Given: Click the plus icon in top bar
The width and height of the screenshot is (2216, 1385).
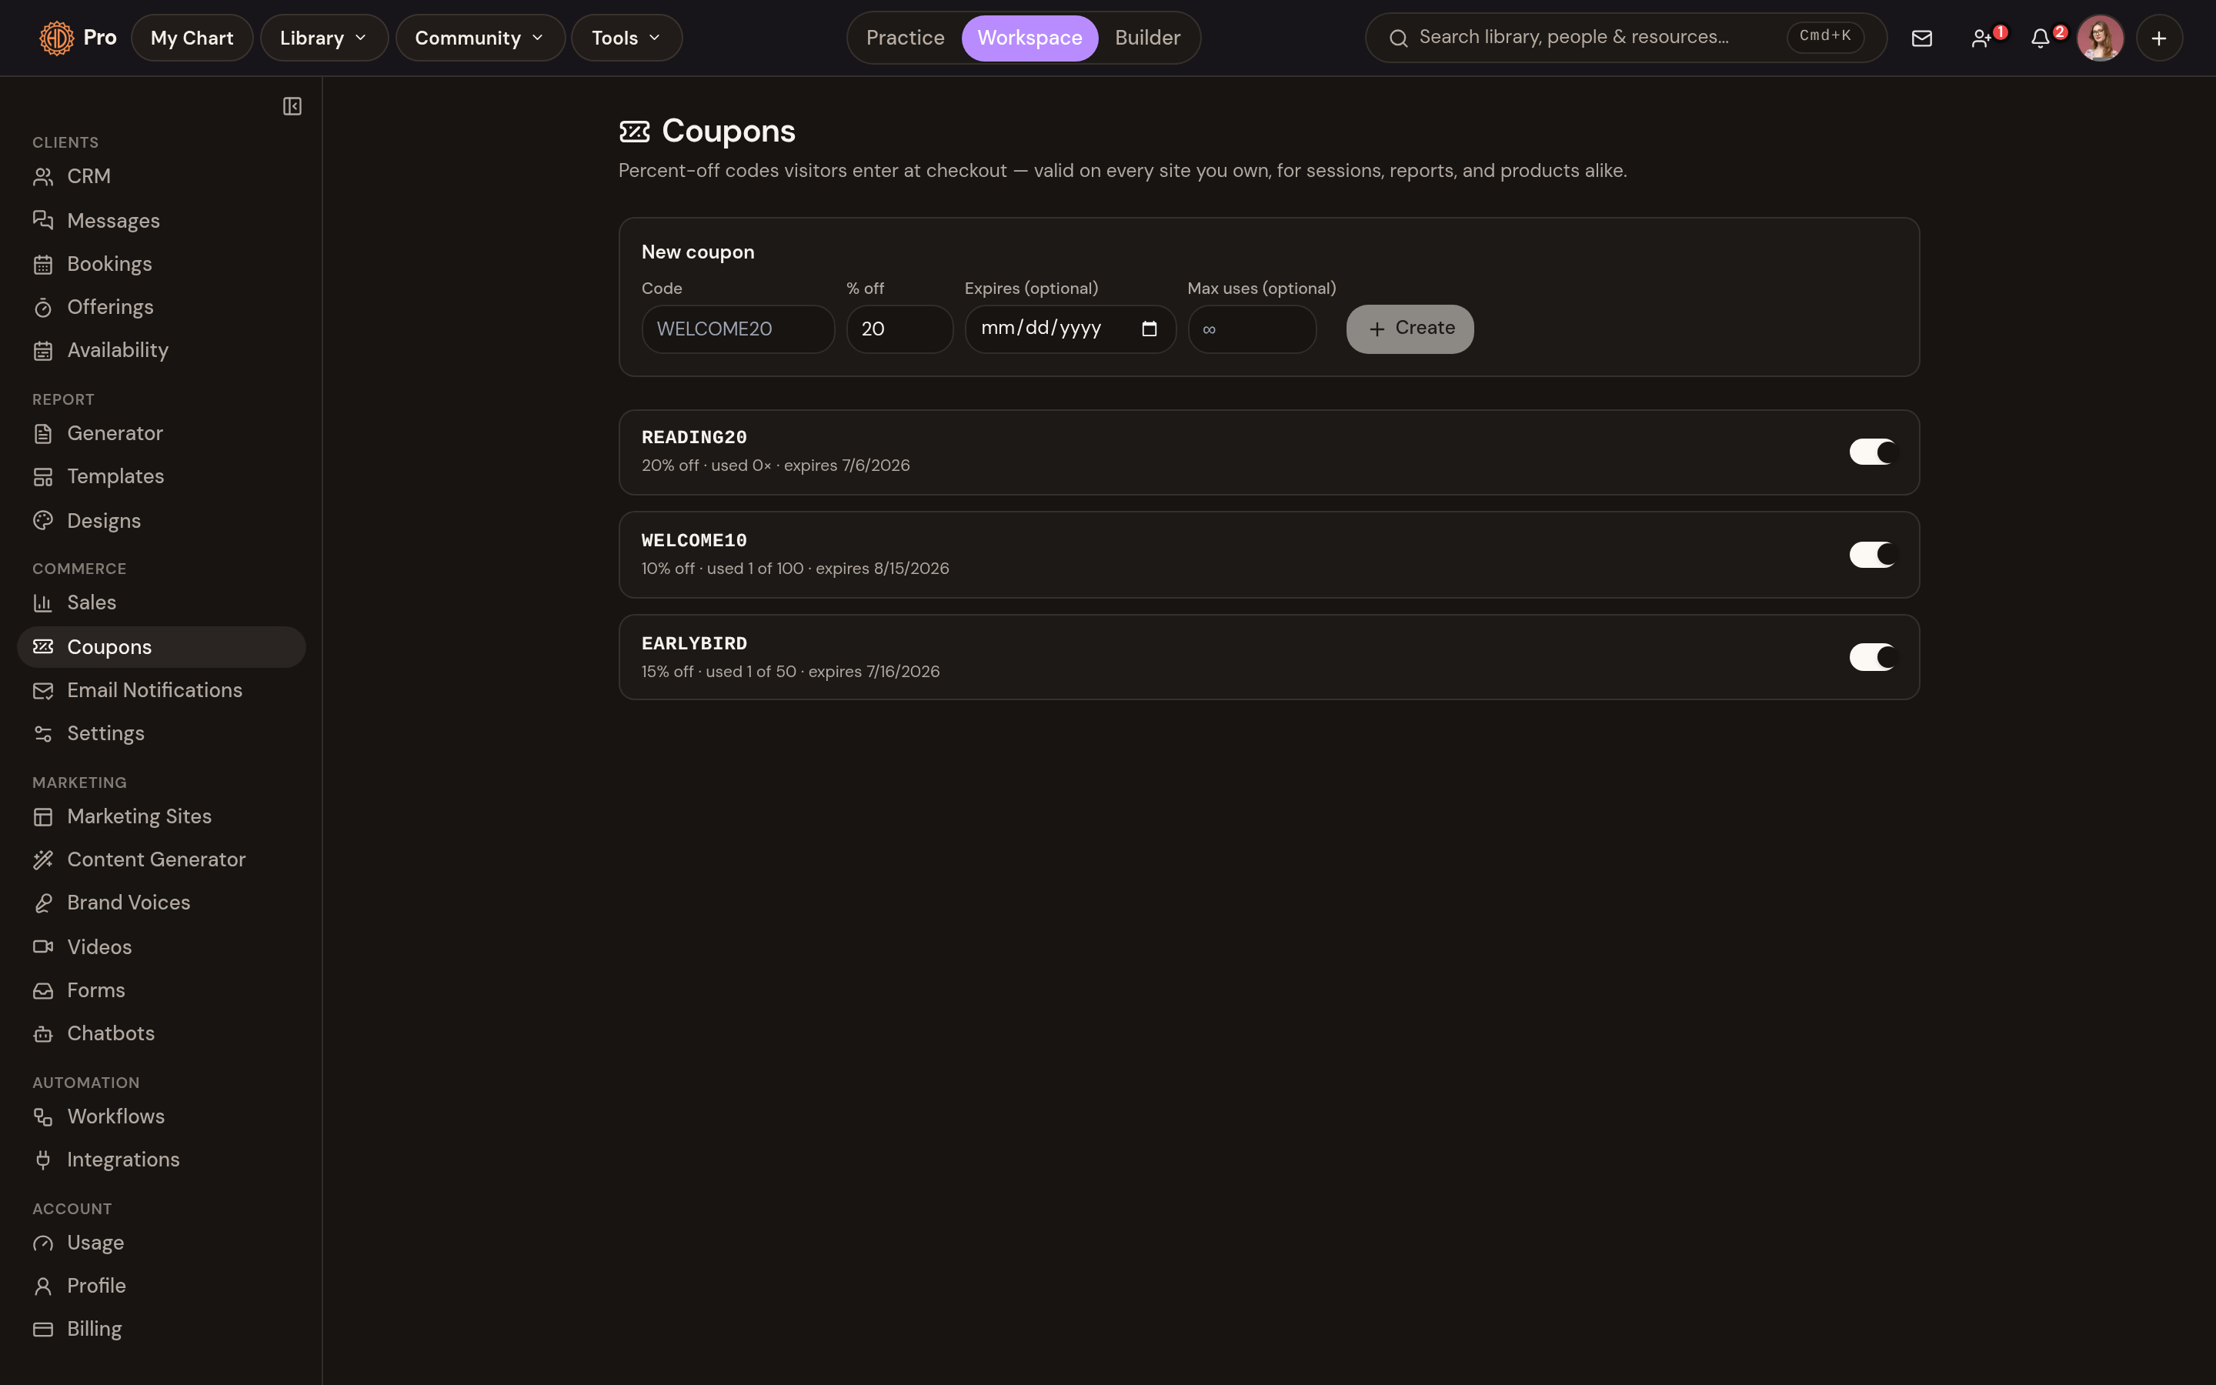Looking at the screenshot, I should pyautogui.click(x=2159, y=38).
